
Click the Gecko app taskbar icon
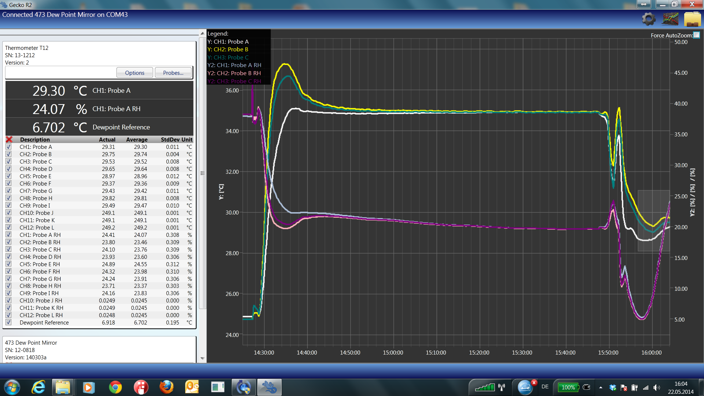tap(269, 387)
